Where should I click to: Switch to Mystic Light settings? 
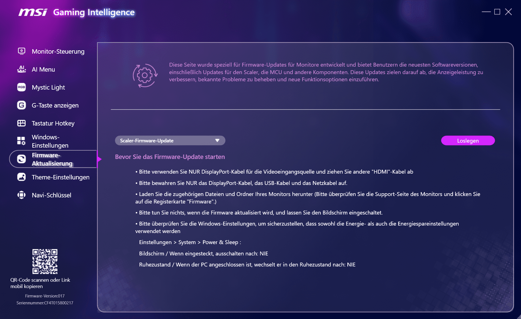48,87
